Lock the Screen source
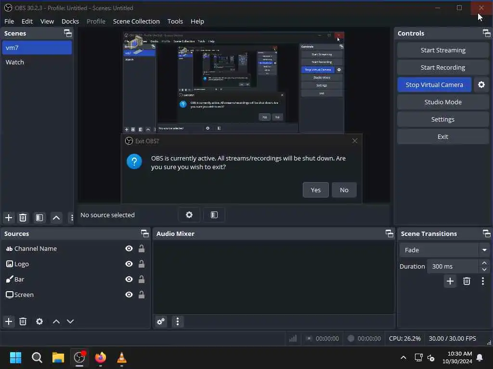The image size is (493, 369). 142,295
